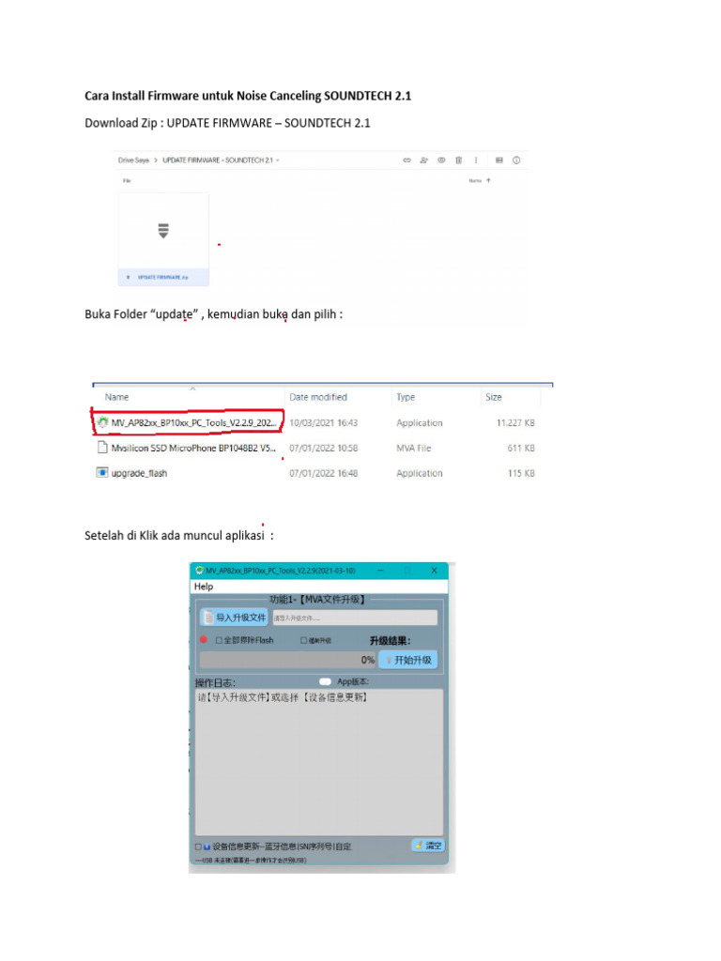Click inside the operation log text area
721x961 pixels.
coord(319,762)
